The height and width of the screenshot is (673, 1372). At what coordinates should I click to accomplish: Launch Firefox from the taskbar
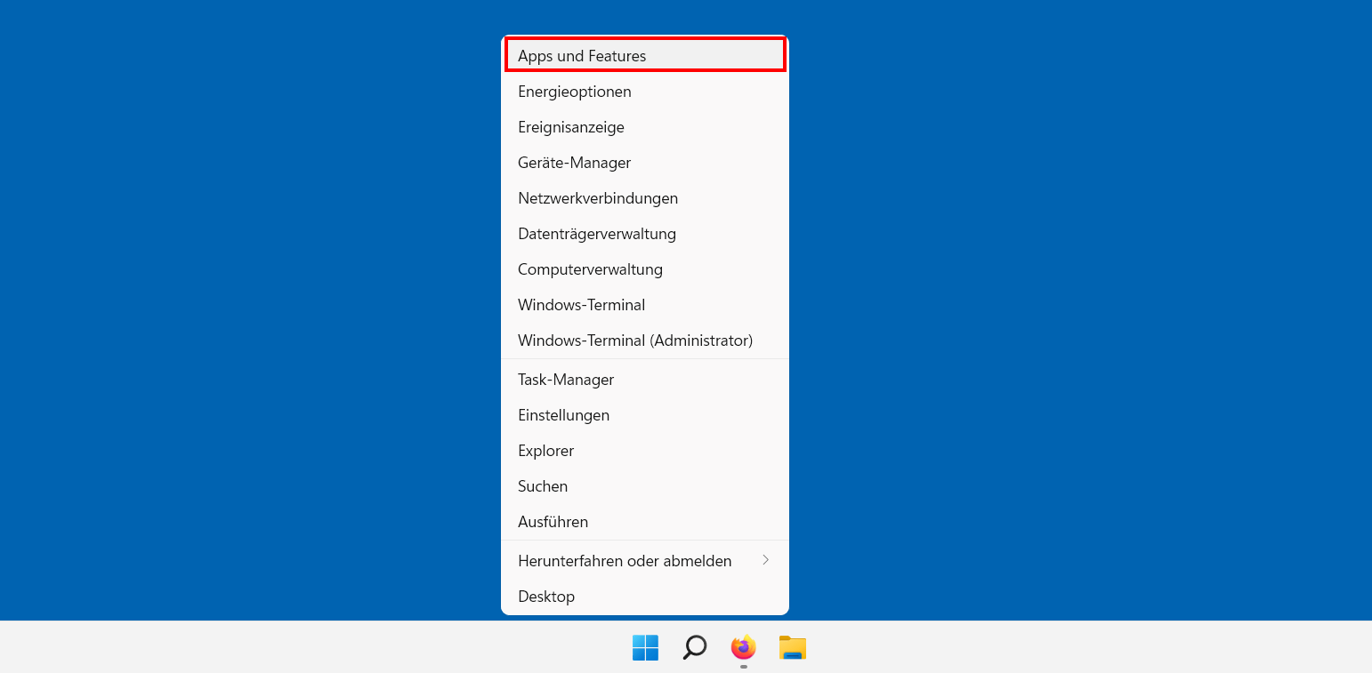pos(744,647)
